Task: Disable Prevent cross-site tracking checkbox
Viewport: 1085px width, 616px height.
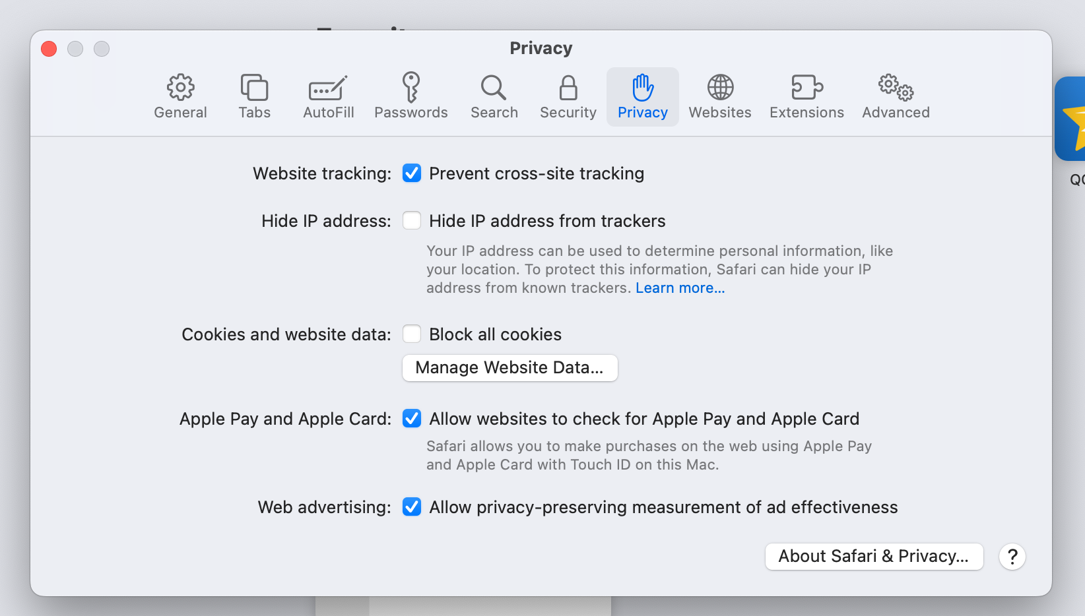Action: pos(412,173)
